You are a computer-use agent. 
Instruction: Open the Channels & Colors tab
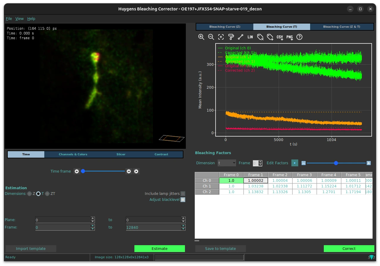pyautogui.click(x=73, y=154)
